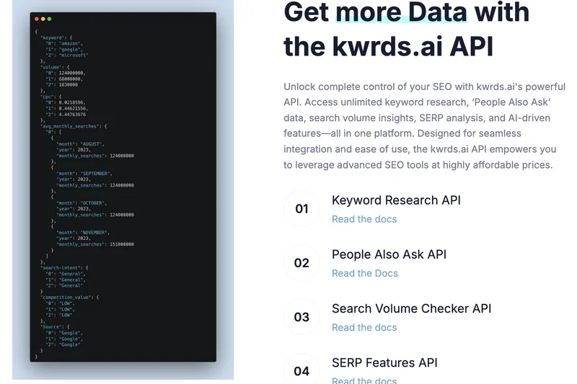Click the 'Search Volume Checker API' title
This screenshot has width=577, height=384.
(411, 308)
